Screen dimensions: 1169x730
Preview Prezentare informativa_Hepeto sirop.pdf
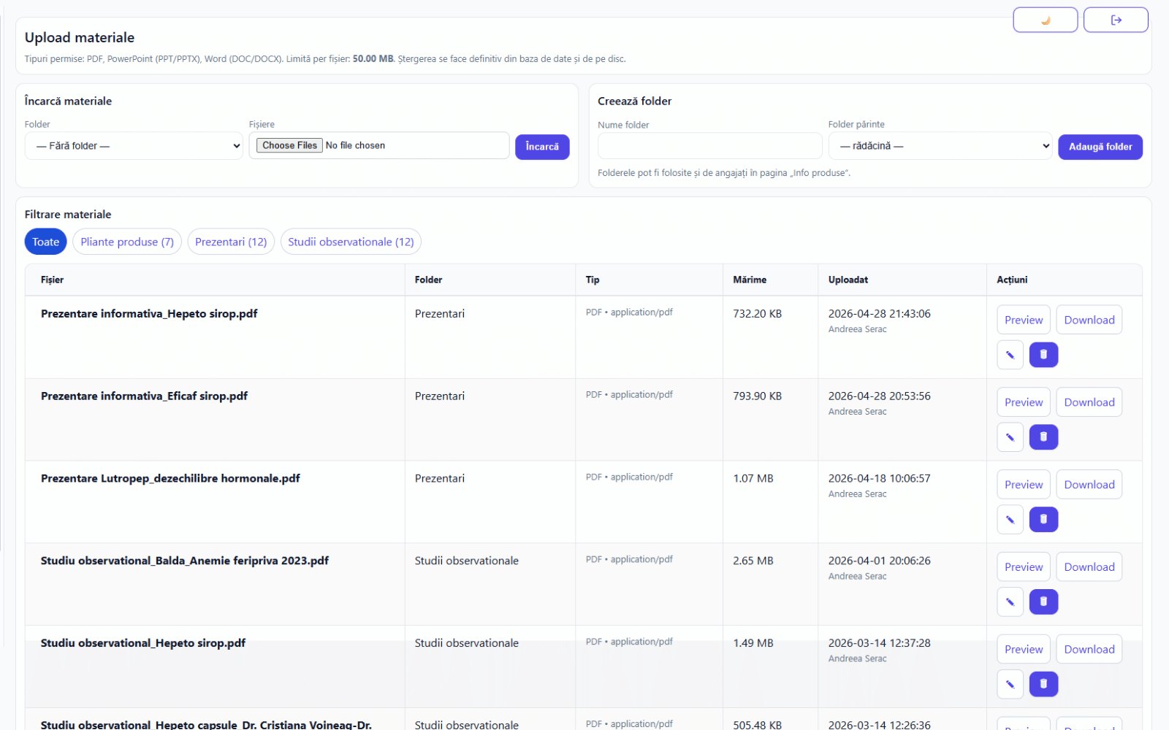point(1024,320)
